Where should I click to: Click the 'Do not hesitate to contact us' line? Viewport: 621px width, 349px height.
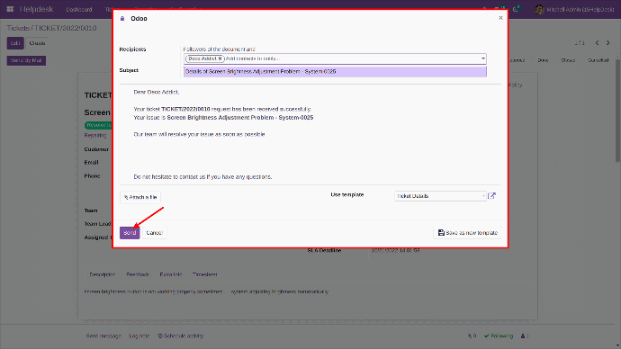click(202, 177)
